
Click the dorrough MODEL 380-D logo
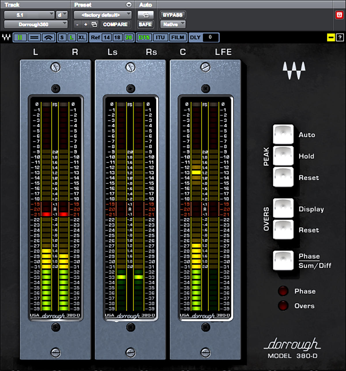(292, 349)
